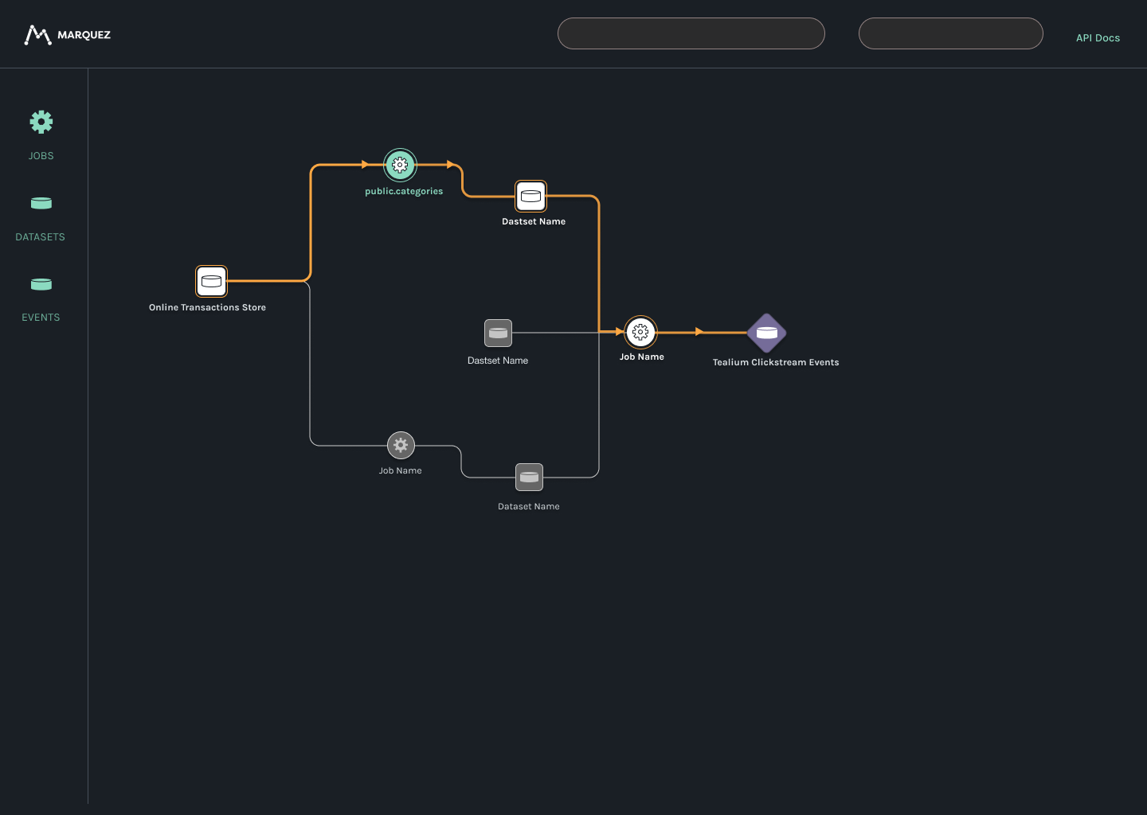
Task: Click the public.categories job node
Action: [399, 165]
